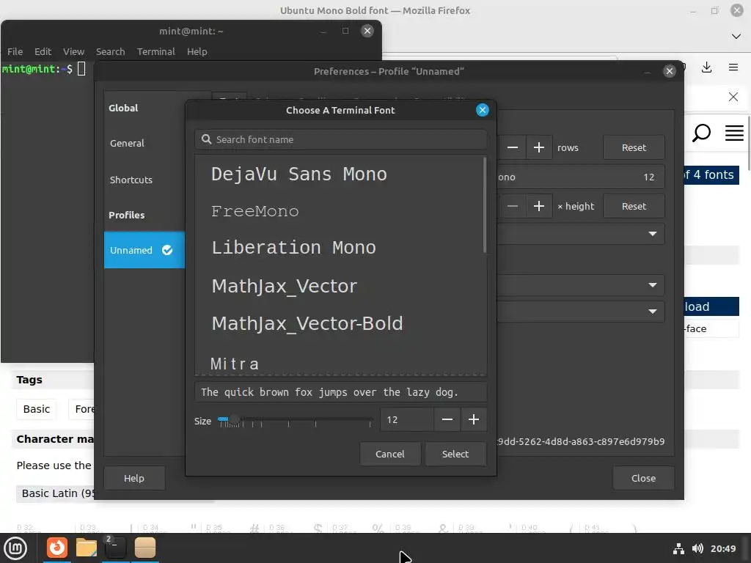Open Help in Preferences window
The width and height of the screenshot is (751, 563).
click(x=134, y=478)
